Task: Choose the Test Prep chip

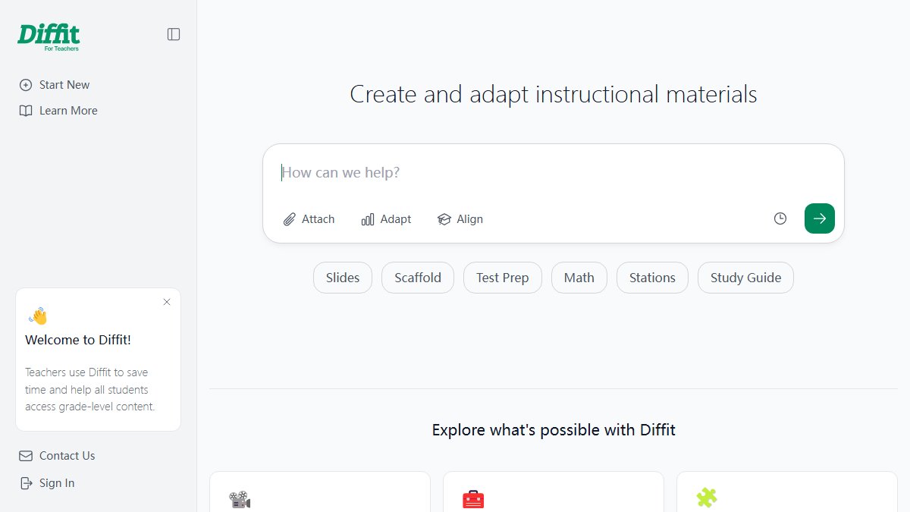Action: pyautogui.click(x=503, y=278)
